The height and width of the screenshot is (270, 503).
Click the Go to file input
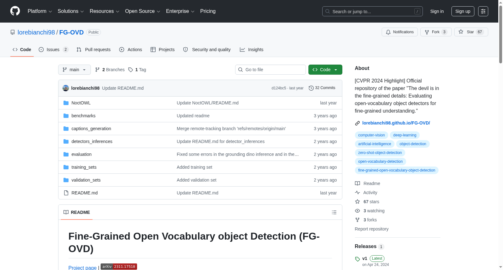tap(270, 70)
